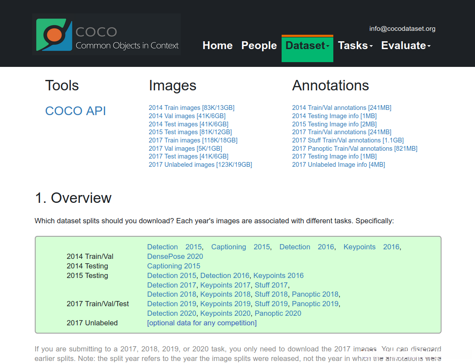Download 2017 Stuff Train/Val annotations [1.1GB]

click(348, 140)
